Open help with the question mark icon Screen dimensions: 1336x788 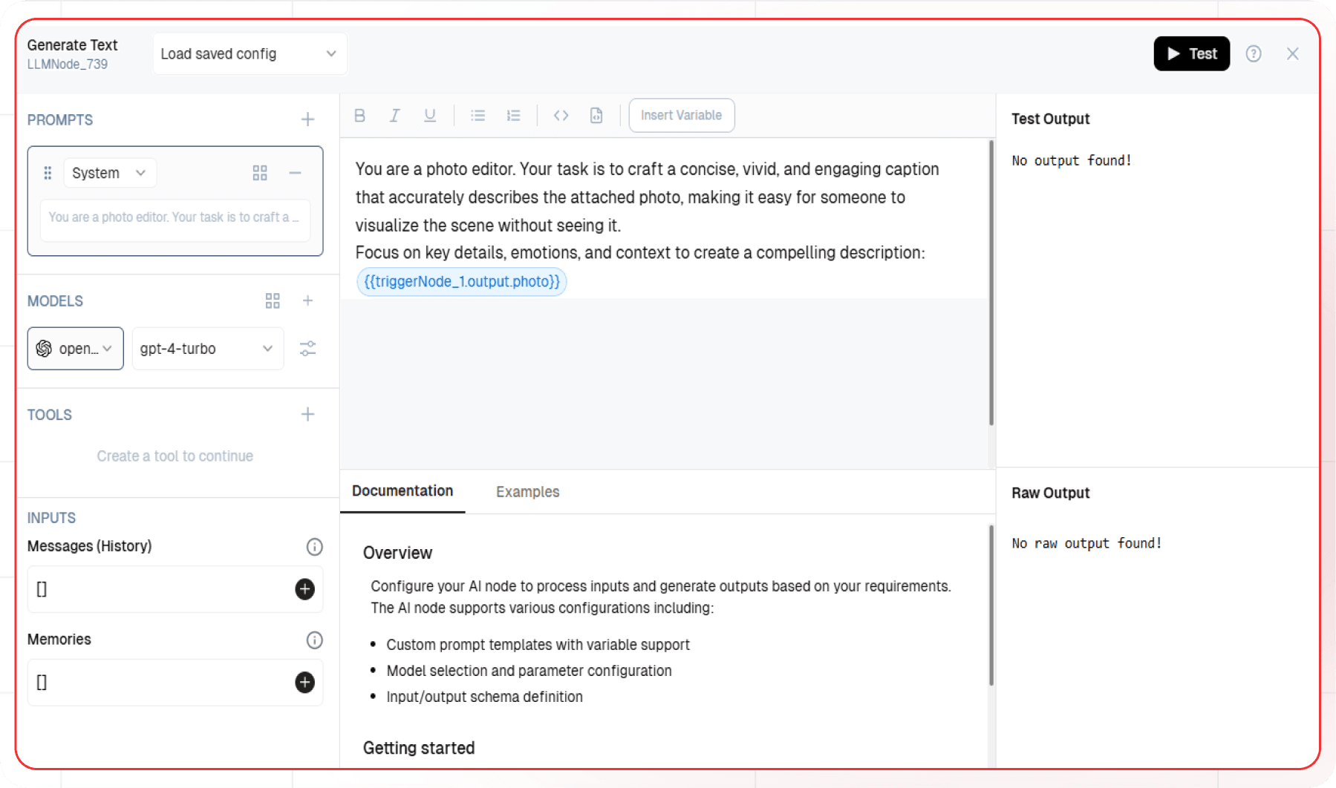(x=1254, y=53)
